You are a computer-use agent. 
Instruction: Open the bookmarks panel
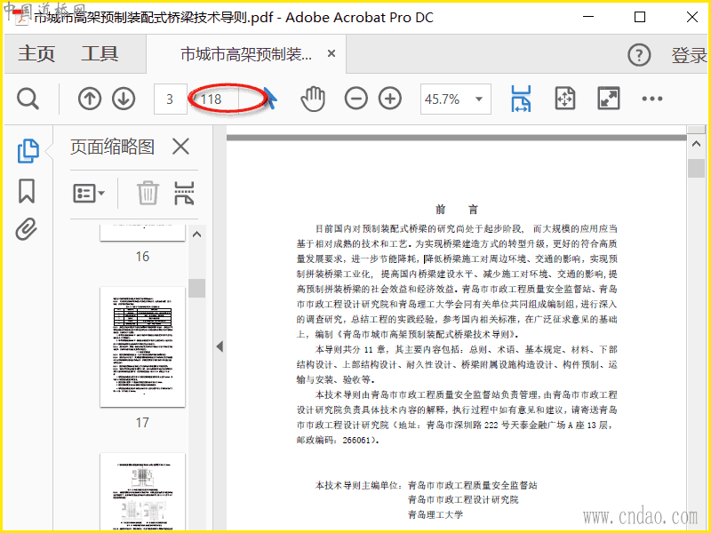[x=27, y=191]
